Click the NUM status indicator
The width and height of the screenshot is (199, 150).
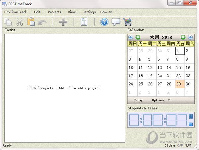coord(188,145)
